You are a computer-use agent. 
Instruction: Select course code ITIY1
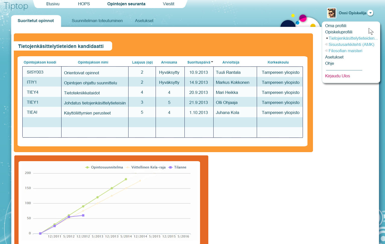pyautogui.click(x=32, y=82)
